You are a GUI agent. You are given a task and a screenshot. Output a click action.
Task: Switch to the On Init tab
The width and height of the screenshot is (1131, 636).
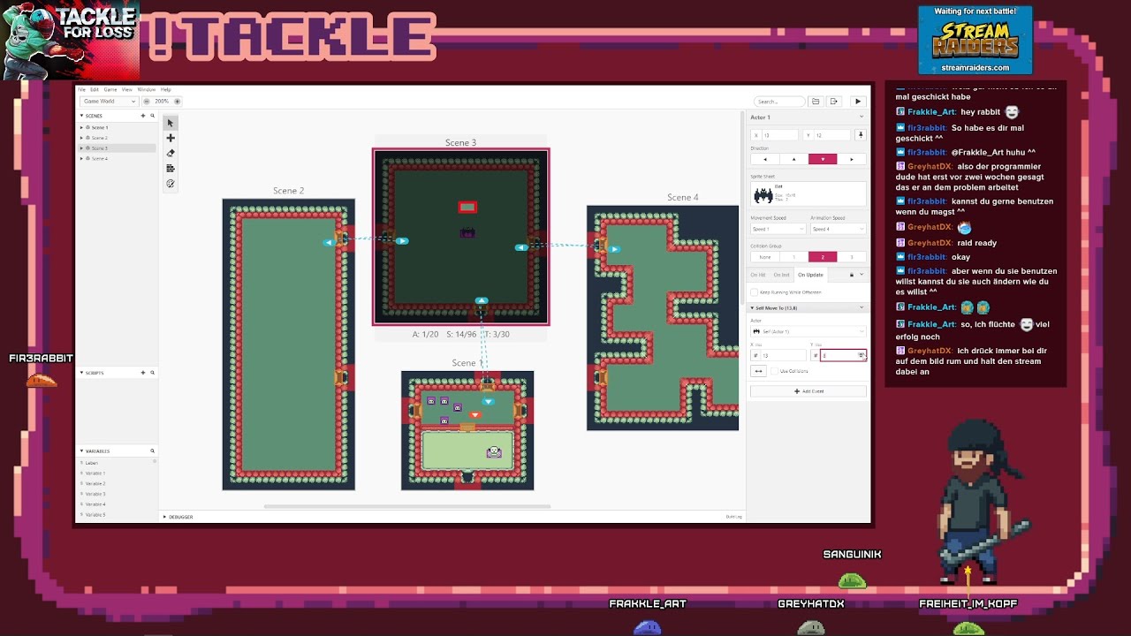[x=782, y=275]
